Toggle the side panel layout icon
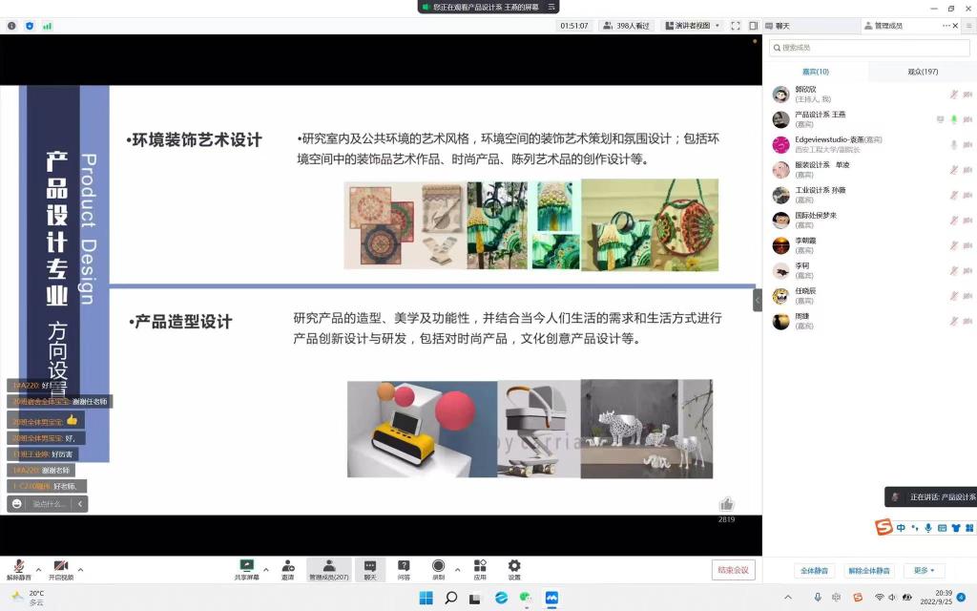977x611 pixels. [x=753, y=26]
